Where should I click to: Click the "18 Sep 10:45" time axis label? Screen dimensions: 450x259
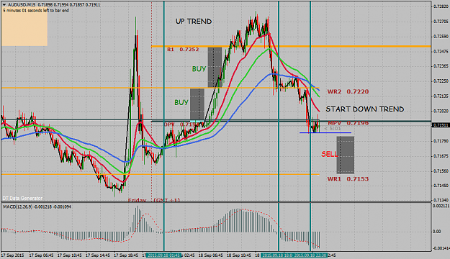tap(239, 255)
